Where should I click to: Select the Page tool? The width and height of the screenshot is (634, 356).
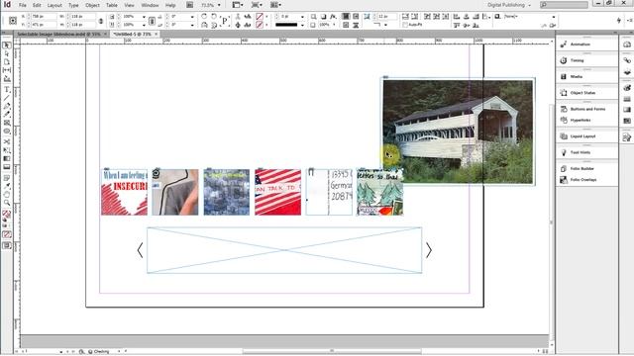7,62
